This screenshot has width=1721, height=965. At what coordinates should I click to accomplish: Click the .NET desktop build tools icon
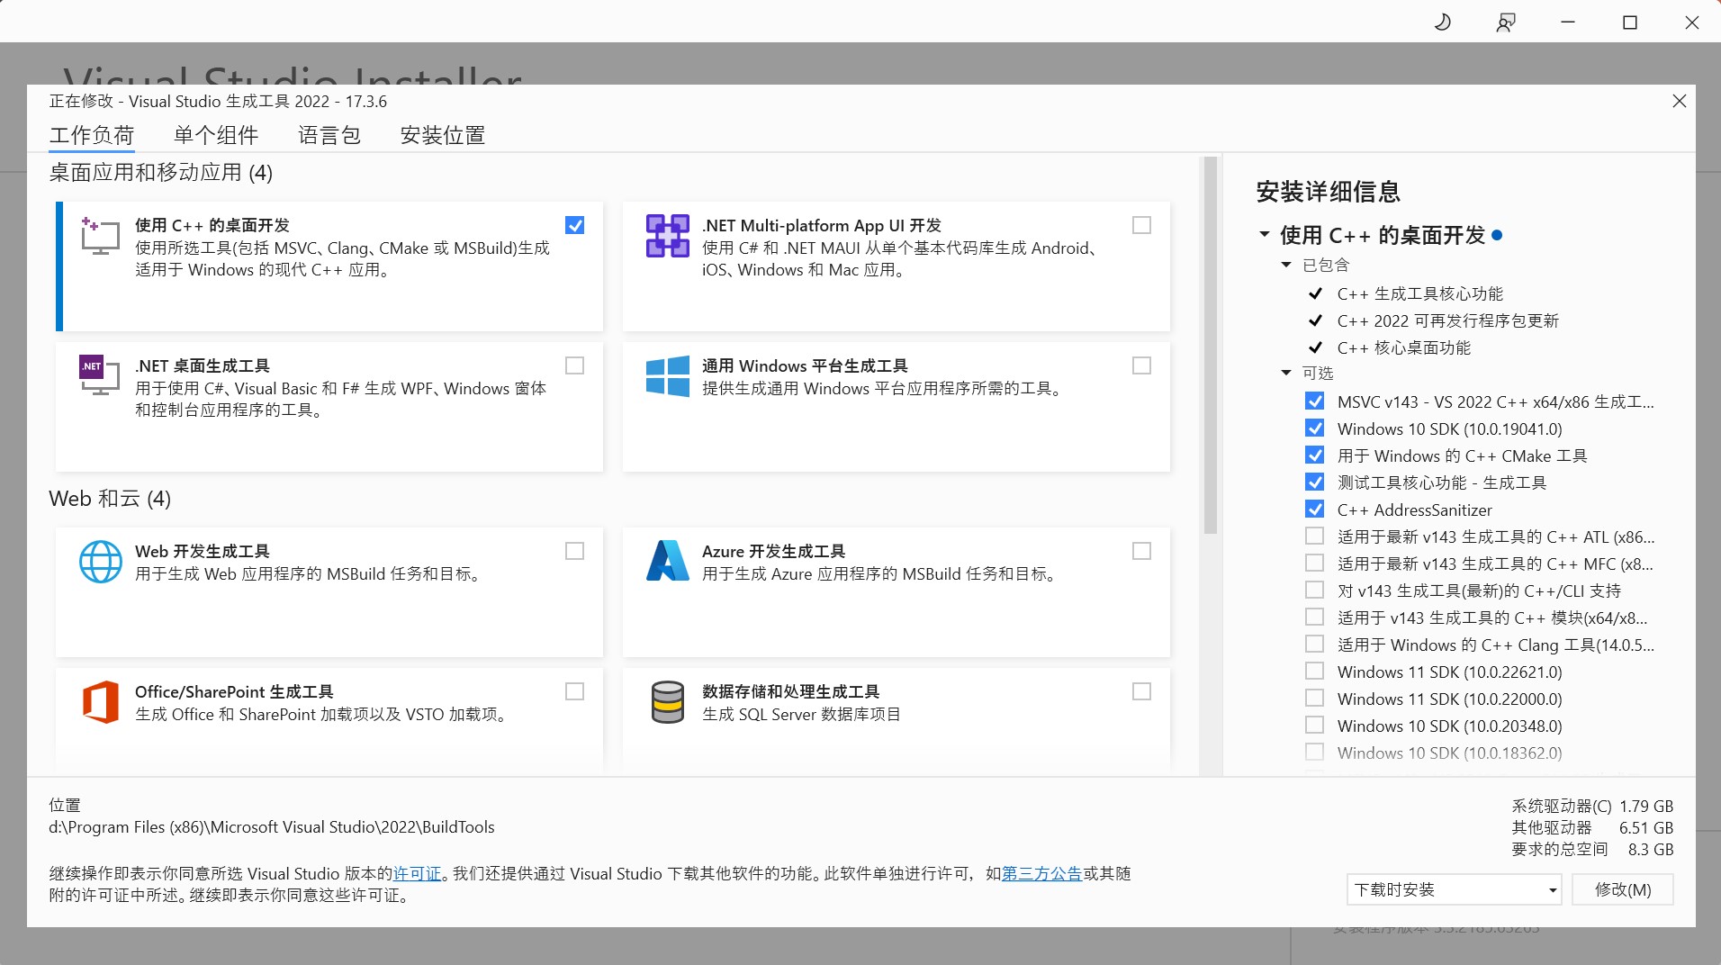pos(100,375)
